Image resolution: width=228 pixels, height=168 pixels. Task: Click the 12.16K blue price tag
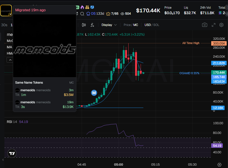[x=218, y=108]
